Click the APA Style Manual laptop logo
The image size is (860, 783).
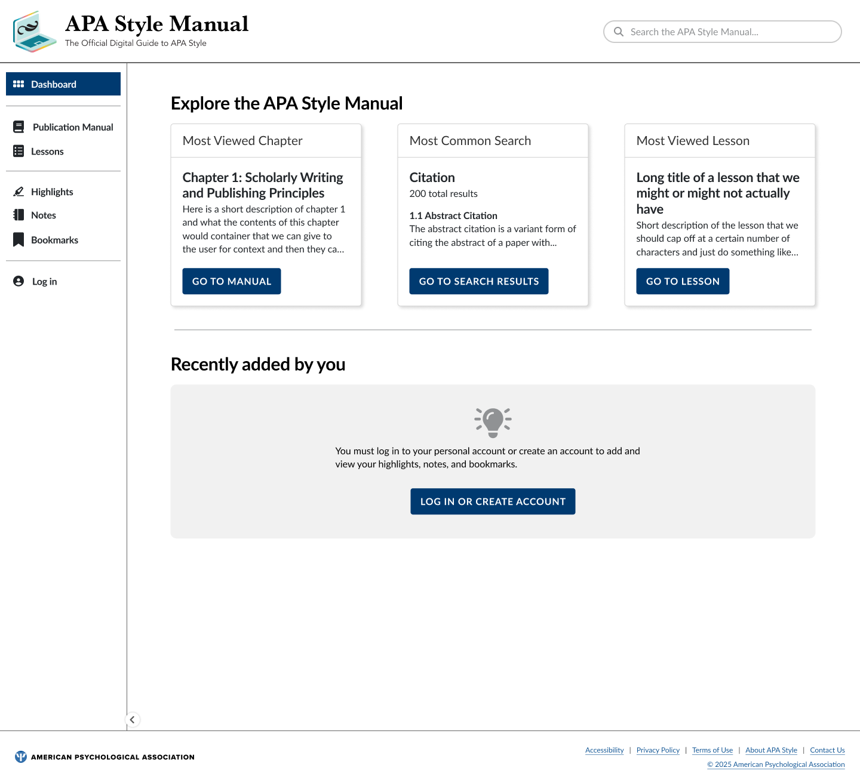[35, 32]
